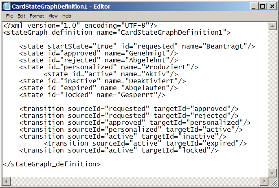279x188 pixels.
Task: Click the resize grip at the window corner
Action: click(x=272, y=181)
